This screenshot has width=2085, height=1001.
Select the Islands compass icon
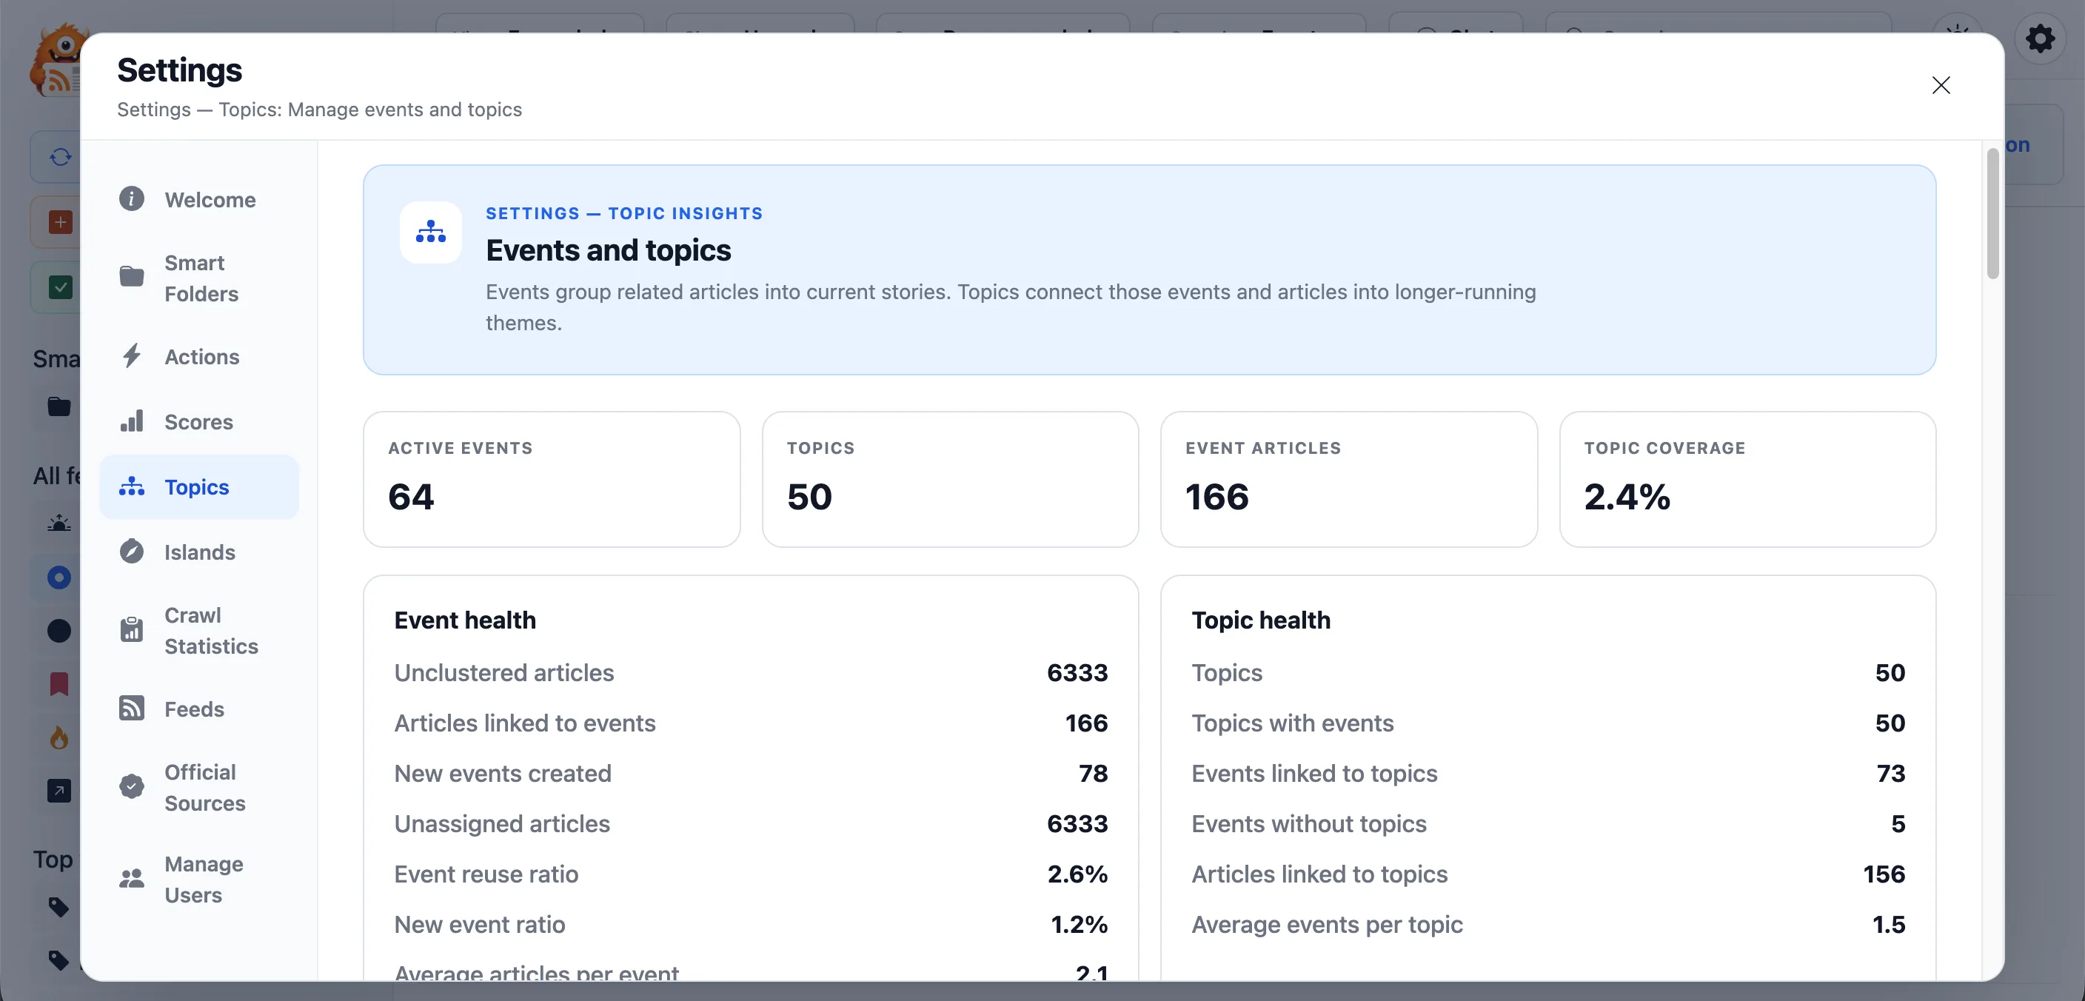click(x=132, y=551)
